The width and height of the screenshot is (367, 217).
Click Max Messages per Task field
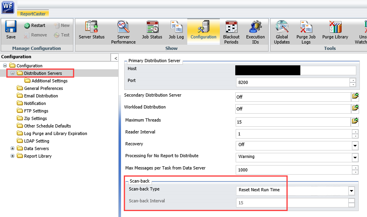[x=294, y=170]
